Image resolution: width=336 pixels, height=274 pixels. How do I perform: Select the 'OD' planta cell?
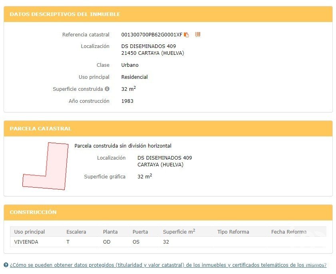tap(107, 242)
